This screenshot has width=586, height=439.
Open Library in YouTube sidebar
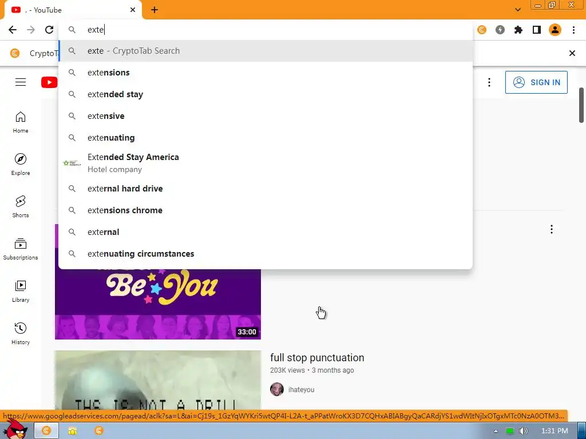click(x=21, y=291)
